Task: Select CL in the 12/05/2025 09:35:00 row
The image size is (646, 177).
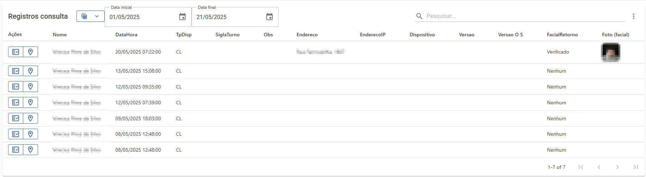Action: 179,87
